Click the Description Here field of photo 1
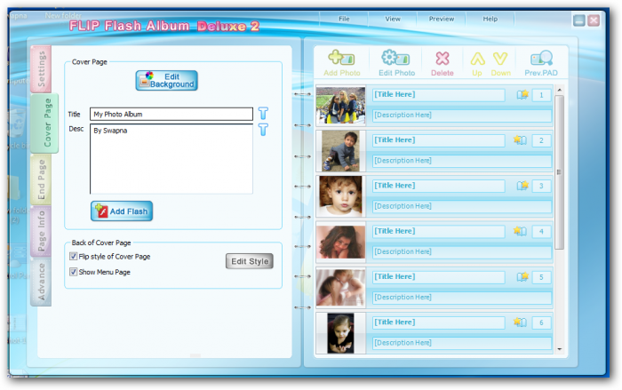 (462, 115)
